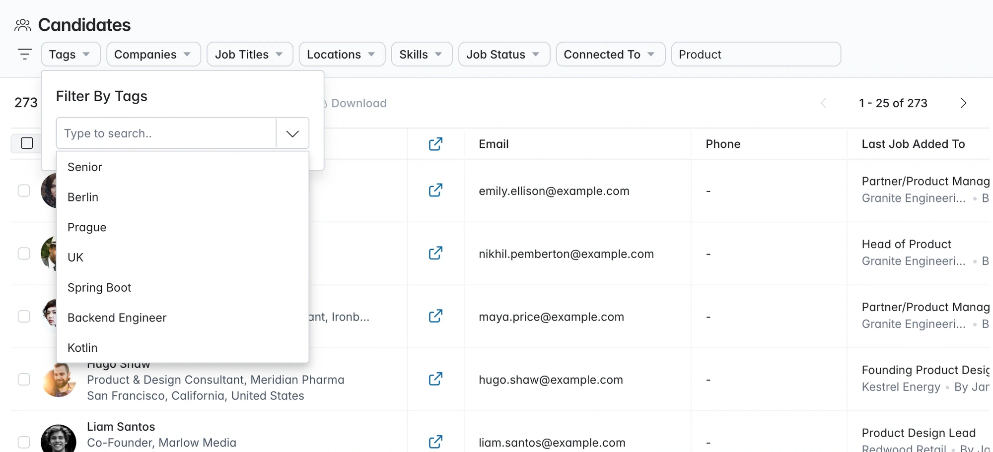The image size is (993, 452).
Task: Click the Product search field
Action: pos(756,54)
